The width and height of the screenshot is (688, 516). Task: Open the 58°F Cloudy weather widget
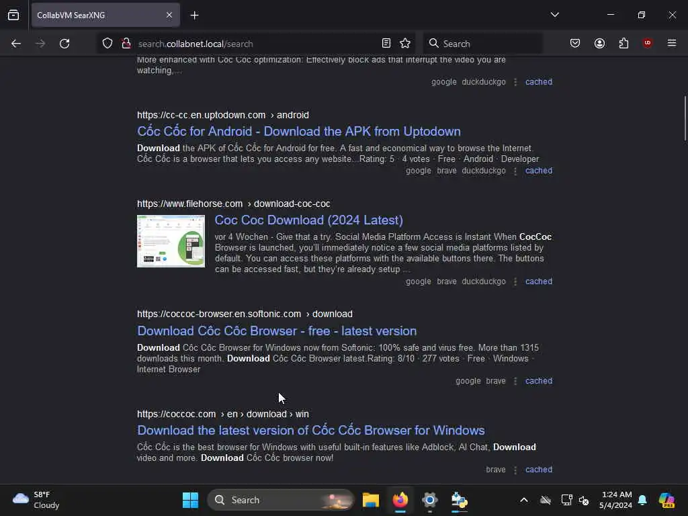click(x=36, y=500)
